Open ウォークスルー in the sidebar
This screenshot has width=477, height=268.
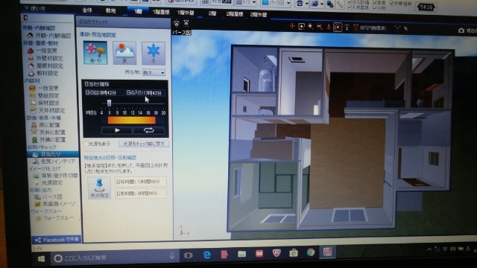click(54, 218)
